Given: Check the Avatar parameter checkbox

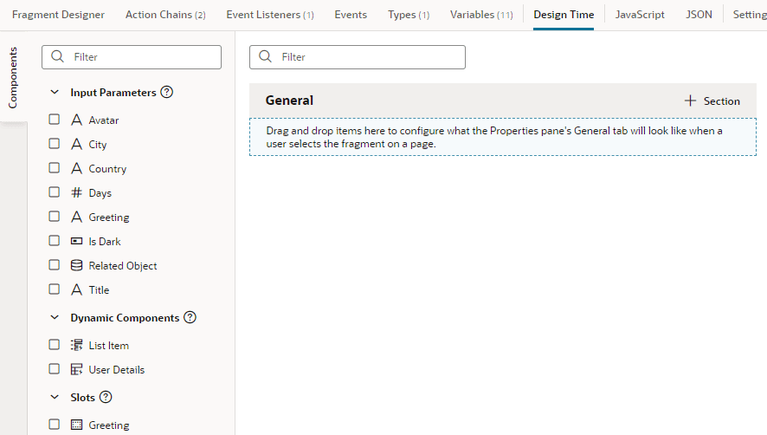Looking at the screenshot, I should click(x=54, y=120).
